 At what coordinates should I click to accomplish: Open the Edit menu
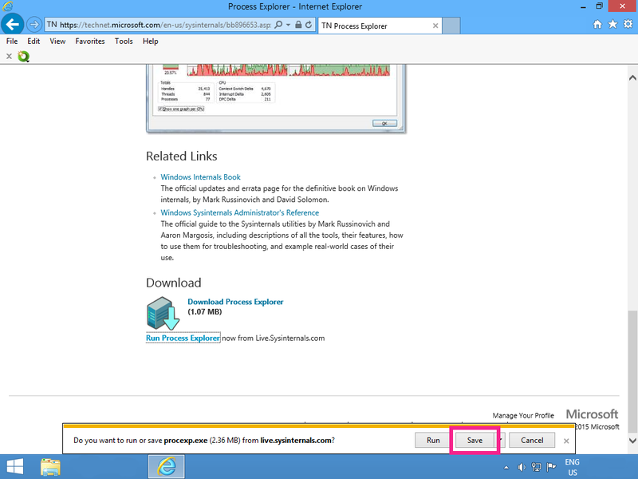(33, 42)
